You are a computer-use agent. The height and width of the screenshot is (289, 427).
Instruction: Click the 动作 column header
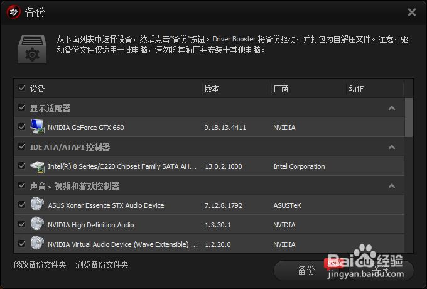[356, 89]
